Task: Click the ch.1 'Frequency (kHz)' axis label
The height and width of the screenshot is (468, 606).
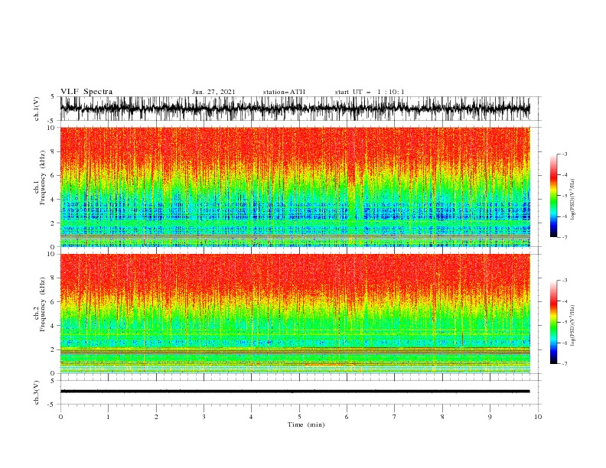Action: coord(43,177)
